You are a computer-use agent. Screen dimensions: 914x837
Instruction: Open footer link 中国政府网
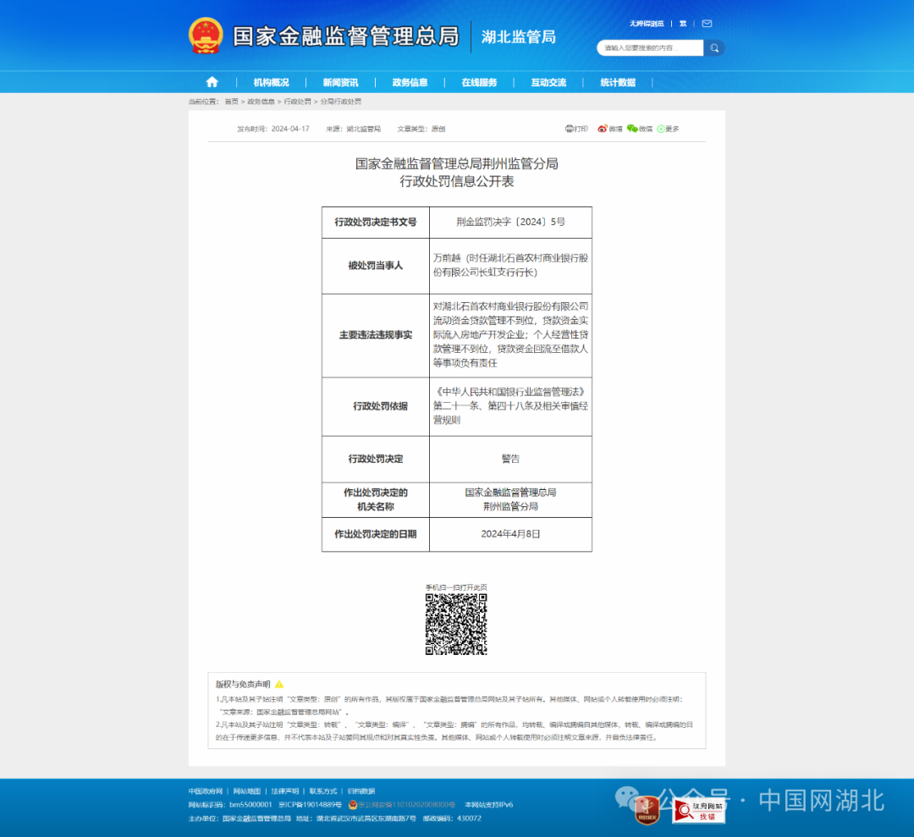click(x=205, y=791)
